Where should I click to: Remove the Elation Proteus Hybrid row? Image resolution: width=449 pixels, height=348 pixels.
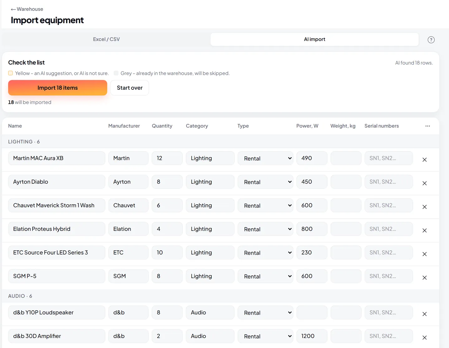[424, 231]
